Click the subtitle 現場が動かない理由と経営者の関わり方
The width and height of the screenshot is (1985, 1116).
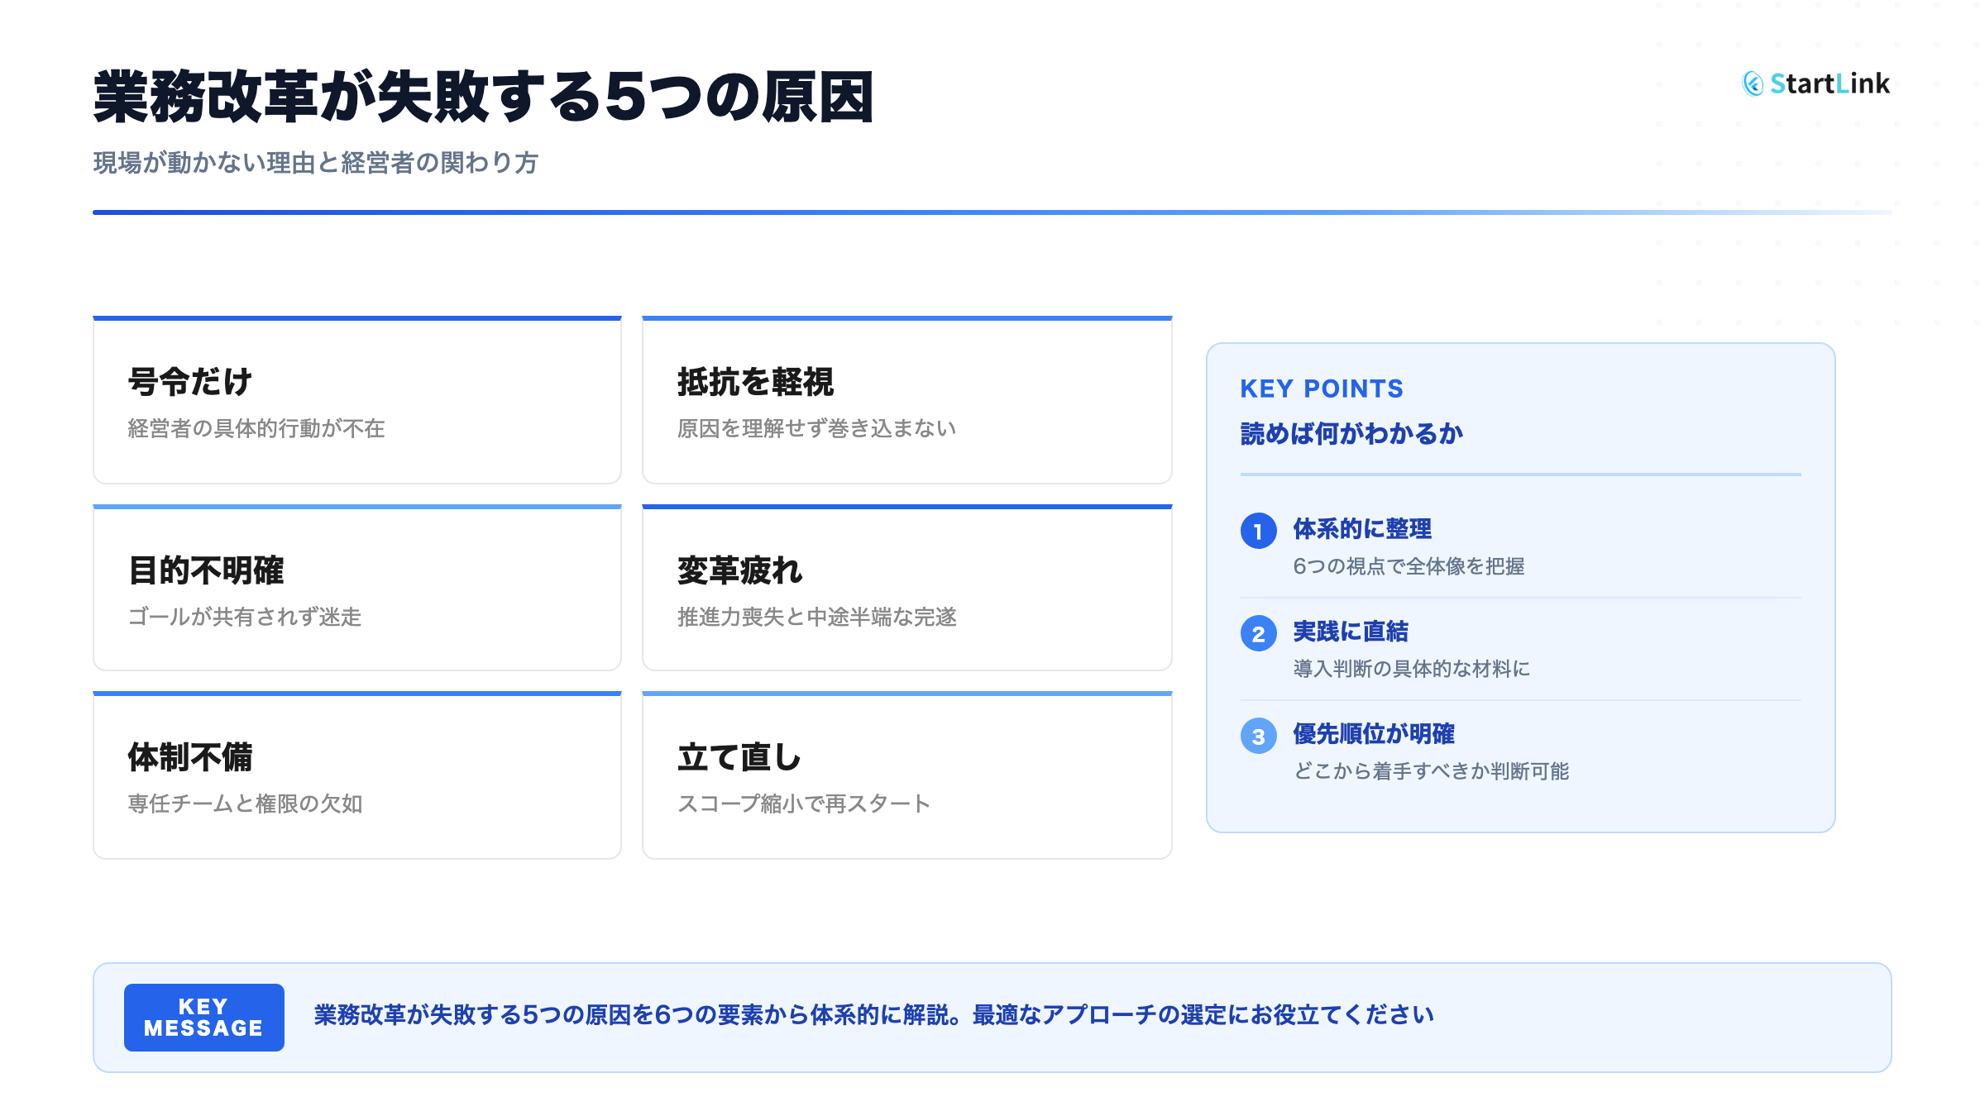[x=315, y=163]
